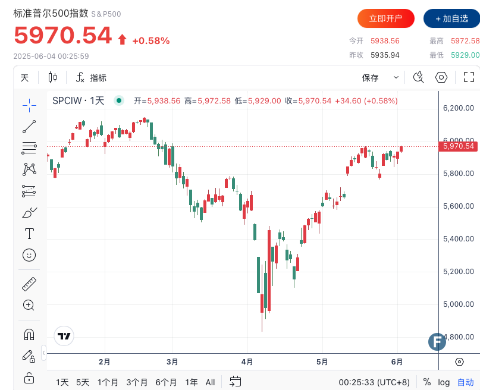Viewport: 480px width, 390px height.
Task: Click the zoom in magnifier tool
Action: click(29, 305)
